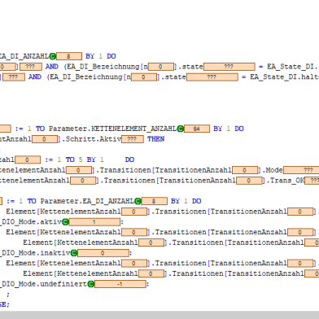The width and height of the screenshot is (319, 319).
Task: Click the constant icon after DIO_Mode.undefiniert
Action: tap(91, 284)
